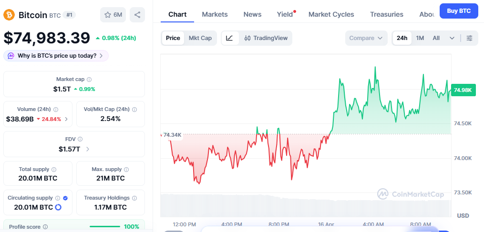Expand Volume (24h) details chevron
Image resolution: width=484 pixels, height=232 pixels.
pyautogui.click(x=66, y=119)
